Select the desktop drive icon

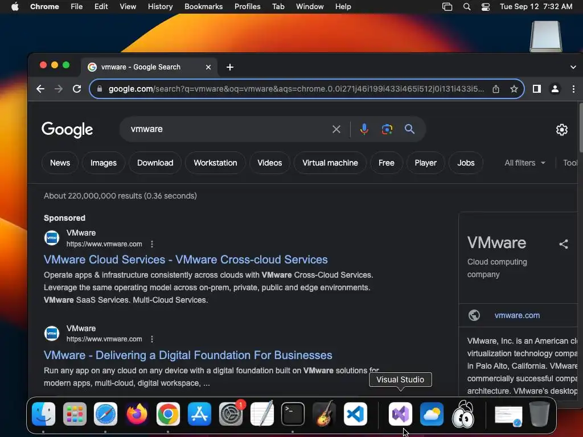click(x=546, y=36)
